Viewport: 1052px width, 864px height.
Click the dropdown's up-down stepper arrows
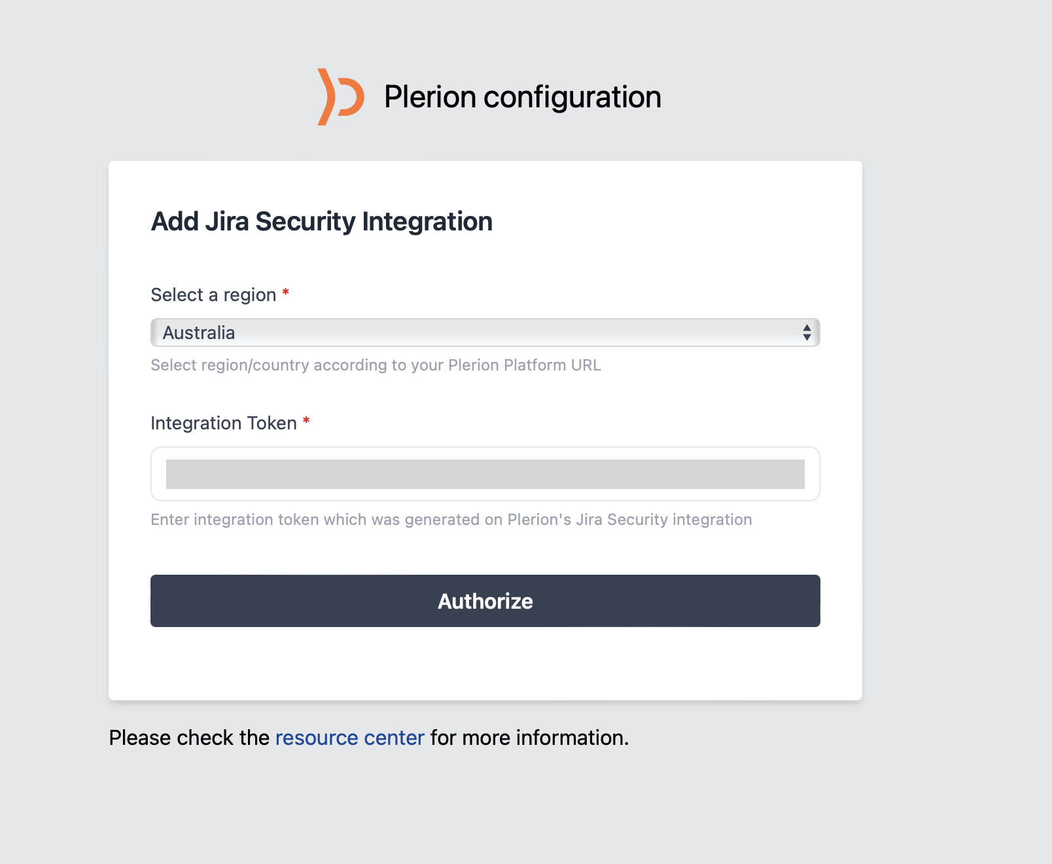tap(807, 333)
